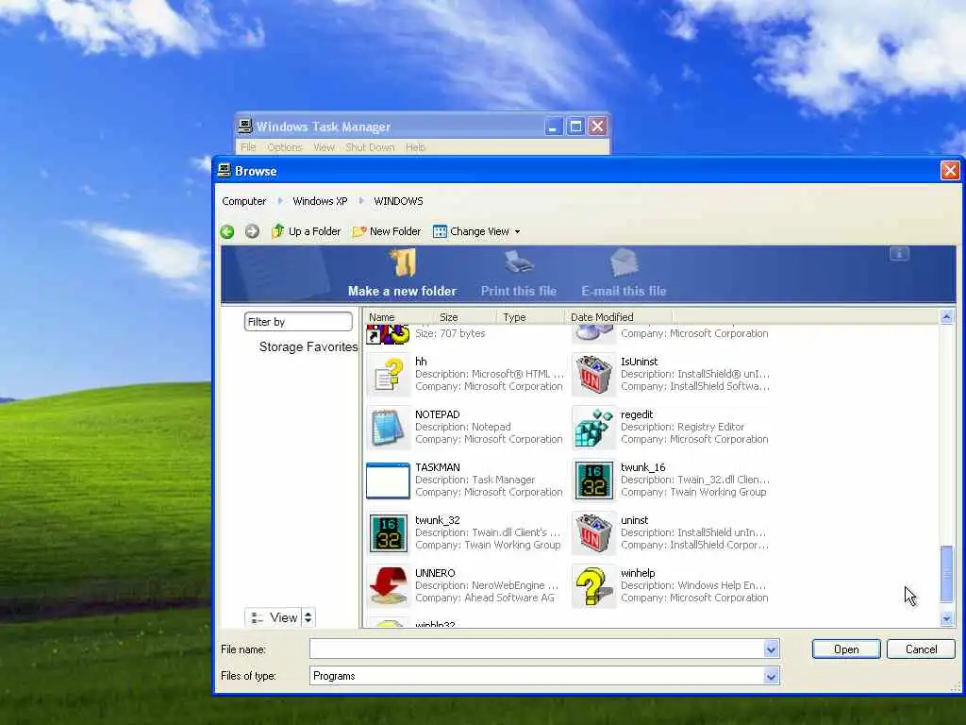Click the hh file name text
The image size is (966, 725).
pos(421,362)
